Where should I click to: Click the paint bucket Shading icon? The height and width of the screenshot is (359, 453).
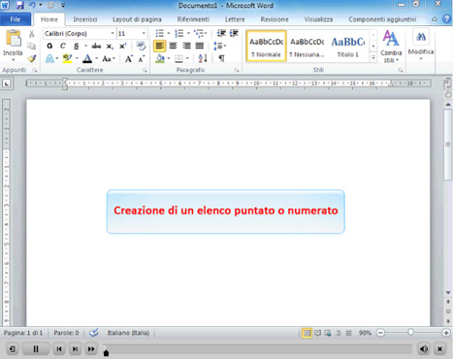(x=160, y=58)
